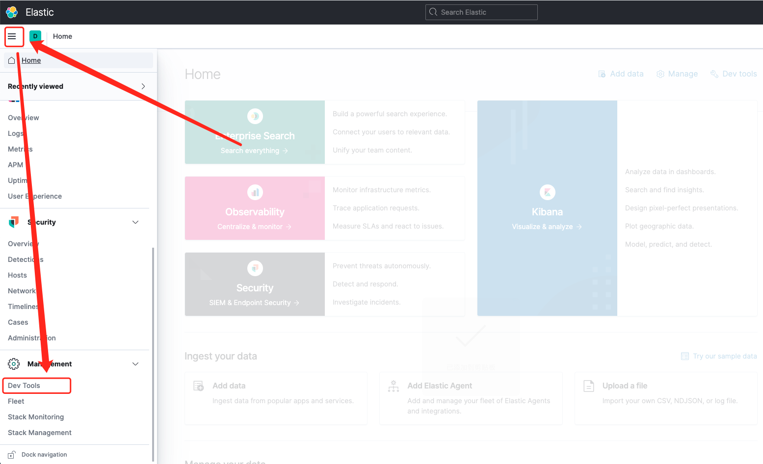Open Stack Management from the sidebar

tap(39, 432)
